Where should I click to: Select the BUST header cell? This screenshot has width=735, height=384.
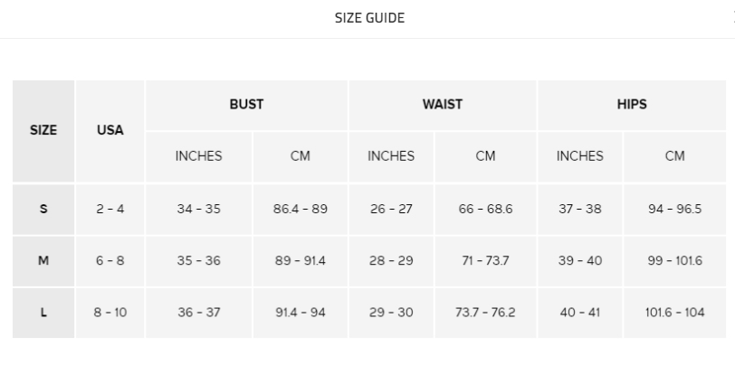coord(246,105)
